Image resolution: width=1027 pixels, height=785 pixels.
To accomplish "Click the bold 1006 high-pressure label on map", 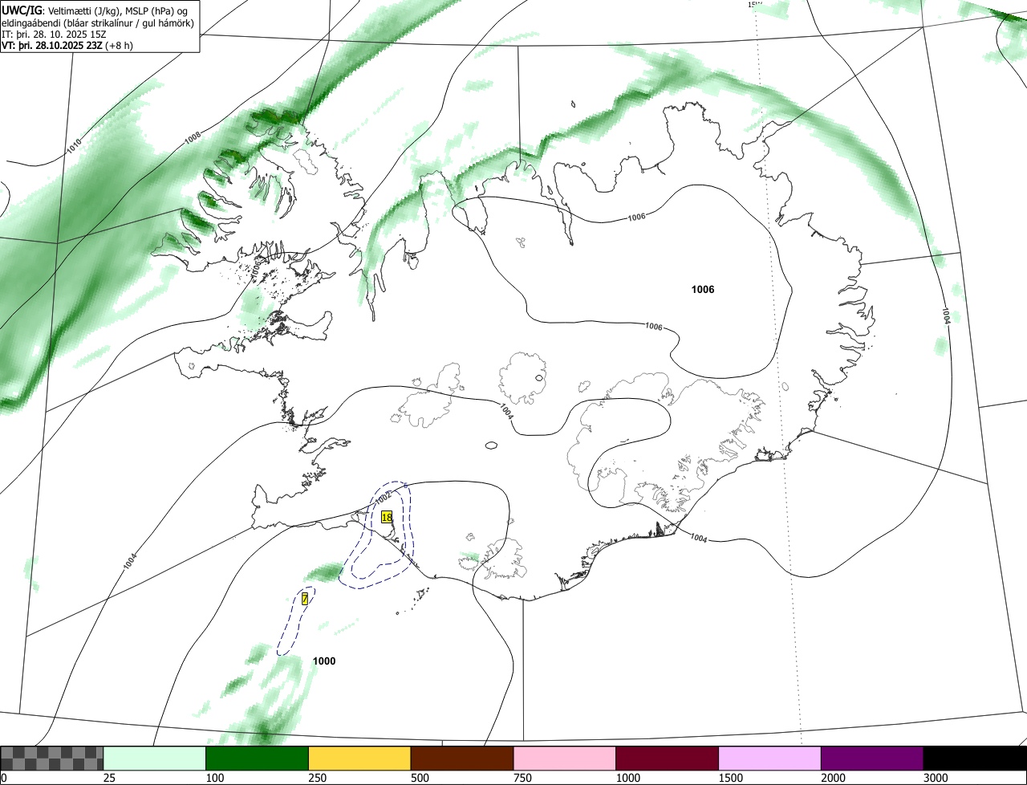I will [703, 290].
